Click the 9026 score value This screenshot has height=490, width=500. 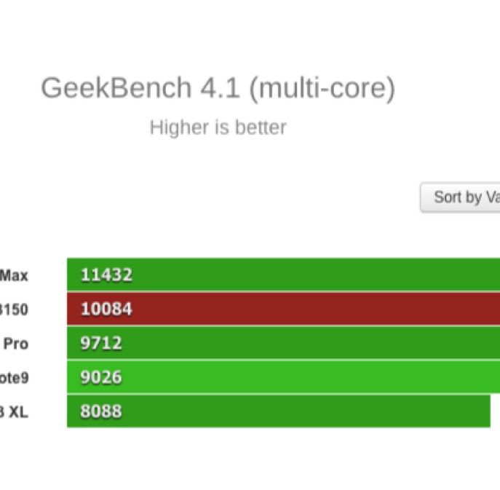click(101, 377)
